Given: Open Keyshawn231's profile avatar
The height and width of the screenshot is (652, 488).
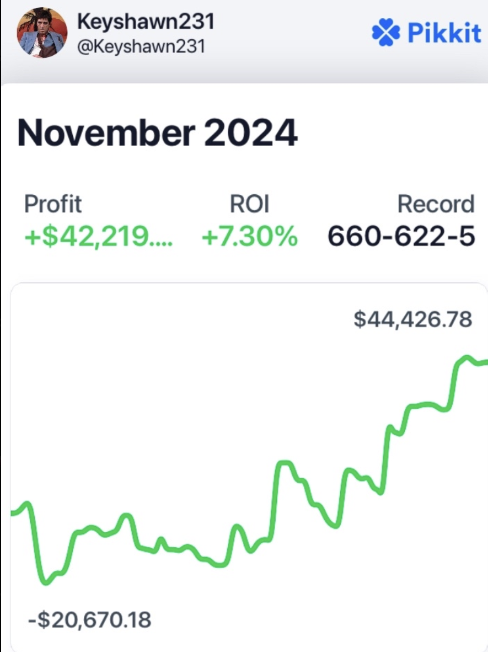Looking at the screenshot, I should [42, 32].
